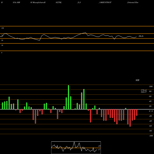Image resolution: width=154 pixels, height=154 pixels.
Task: Open the mini line chart thumbnail at bottom
Action: pos(76,148)
